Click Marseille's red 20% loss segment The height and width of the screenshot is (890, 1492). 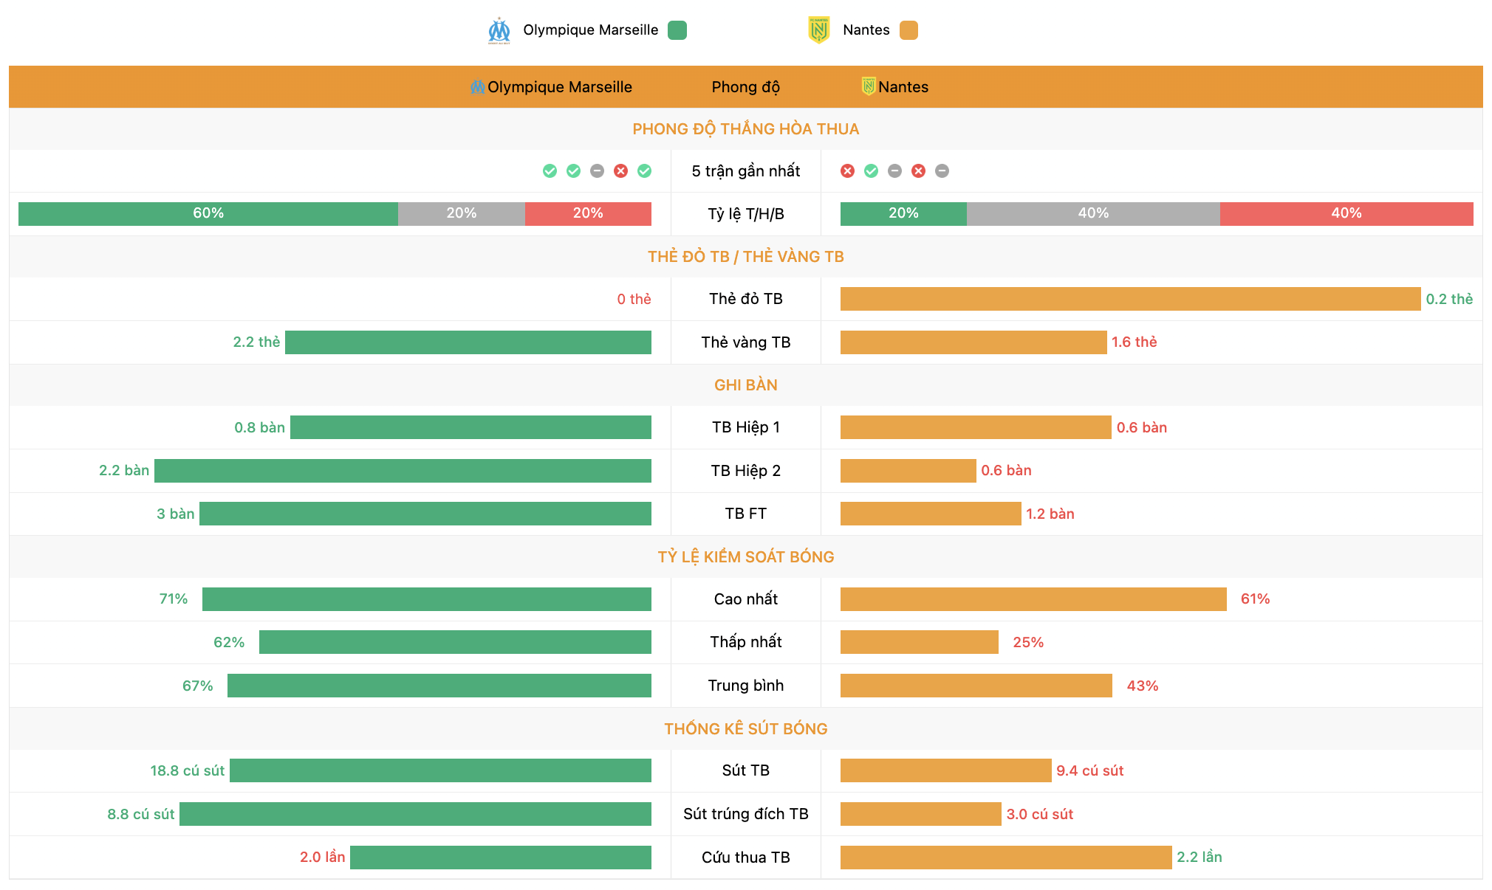(x=588, y=213)
